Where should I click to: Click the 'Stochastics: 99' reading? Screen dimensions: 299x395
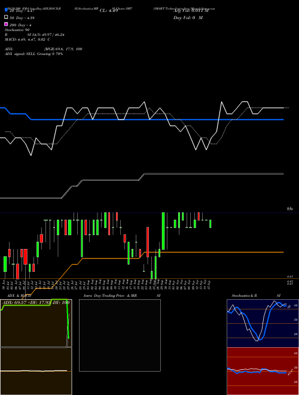coord(17,30)
